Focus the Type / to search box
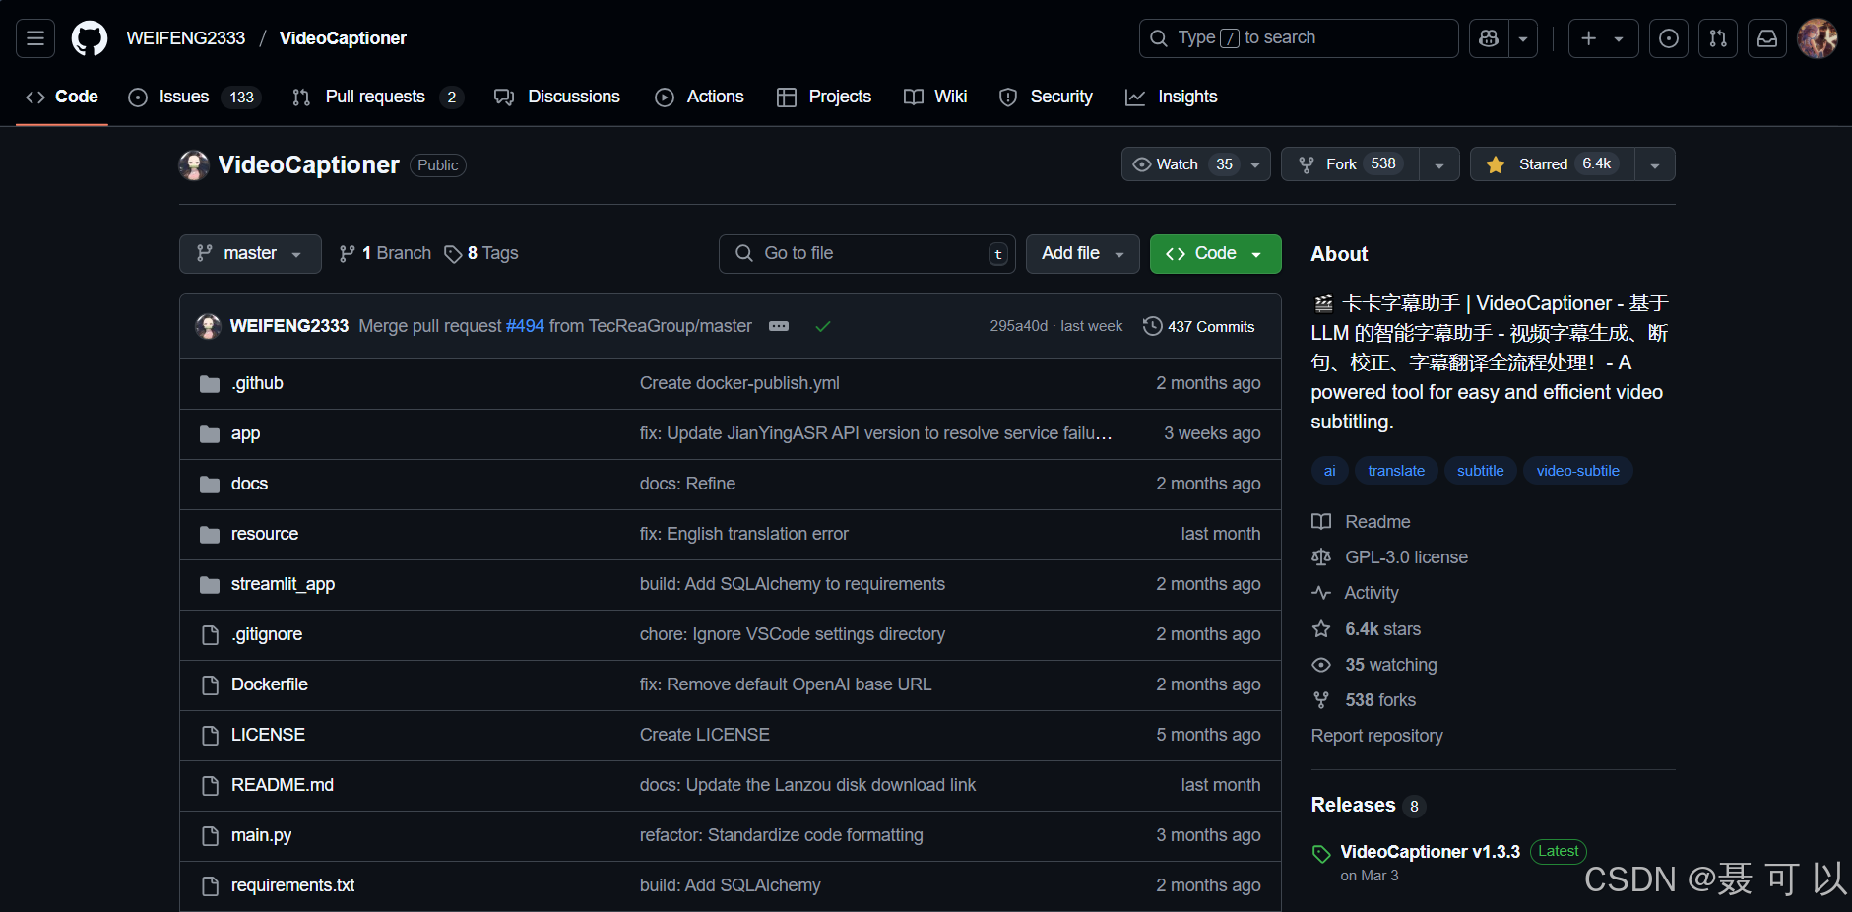The width and height of the screenshot is (1852, 912). click(1299, 38)
